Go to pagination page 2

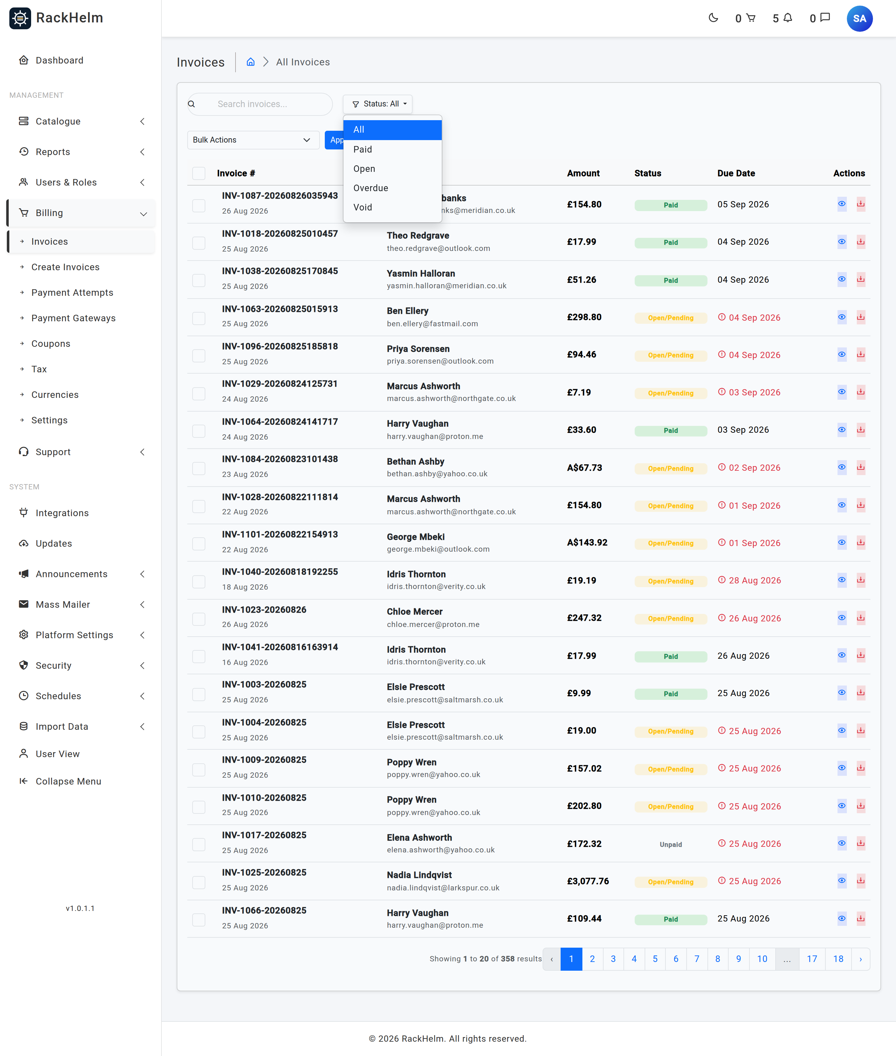coord(592,959)
